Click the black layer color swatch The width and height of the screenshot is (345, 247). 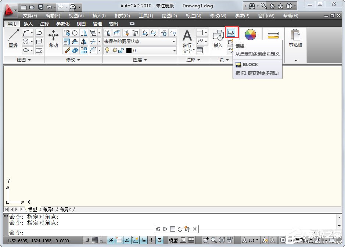click(129, 51)
